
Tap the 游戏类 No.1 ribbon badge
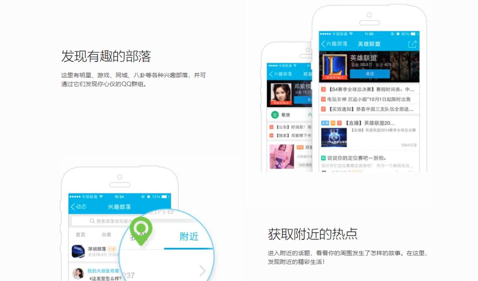tap(335, 78)
